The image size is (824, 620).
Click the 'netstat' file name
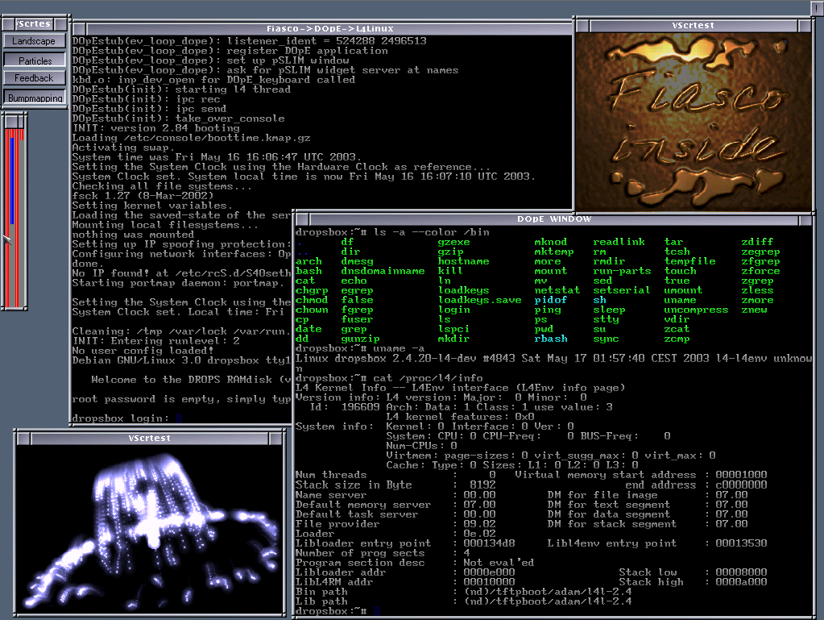click(557, 290)
